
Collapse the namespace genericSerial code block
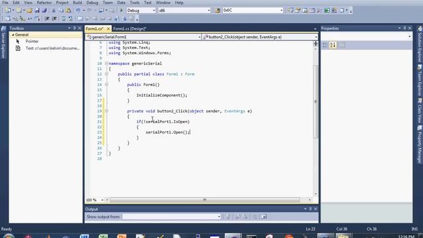tap(106, 63)
